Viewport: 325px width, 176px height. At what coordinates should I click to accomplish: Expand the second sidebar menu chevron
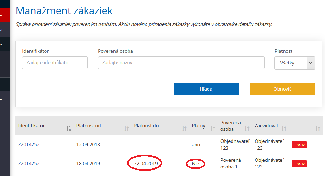tap(2, 30)
